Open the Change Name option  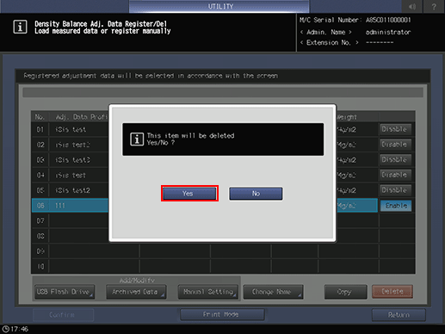click(x=273, y=292)
